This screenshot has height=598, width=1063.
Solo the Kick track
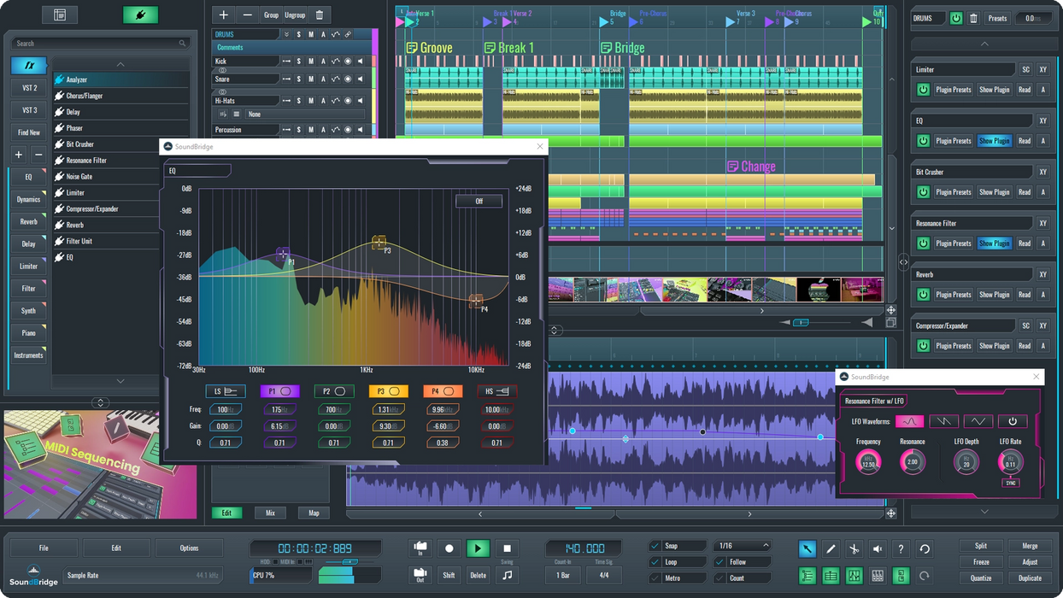click(x=298, y=62)
